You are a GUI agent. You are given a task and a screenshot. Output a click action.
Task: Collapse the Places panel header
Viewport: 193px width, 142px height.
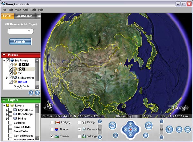[4, 55]
